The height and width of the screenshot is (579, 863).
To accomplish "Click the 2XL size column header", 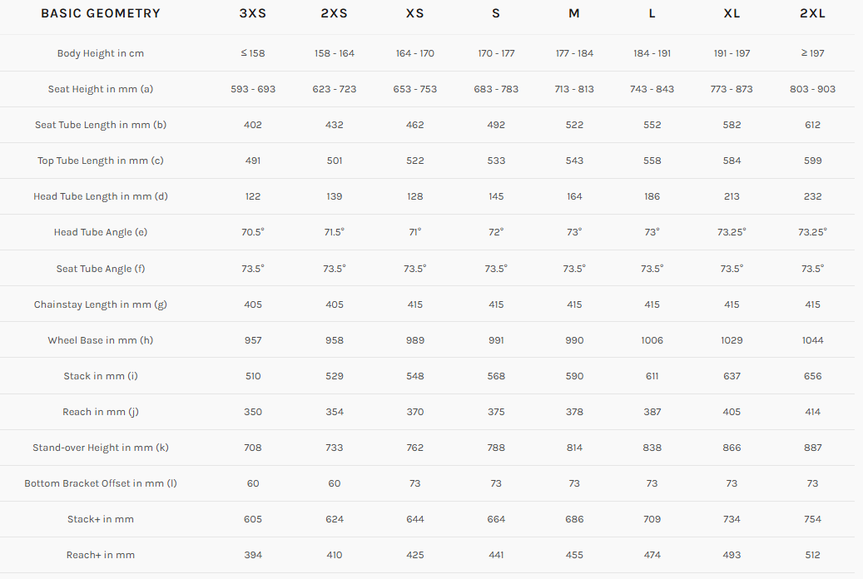I will pos(812,13).
